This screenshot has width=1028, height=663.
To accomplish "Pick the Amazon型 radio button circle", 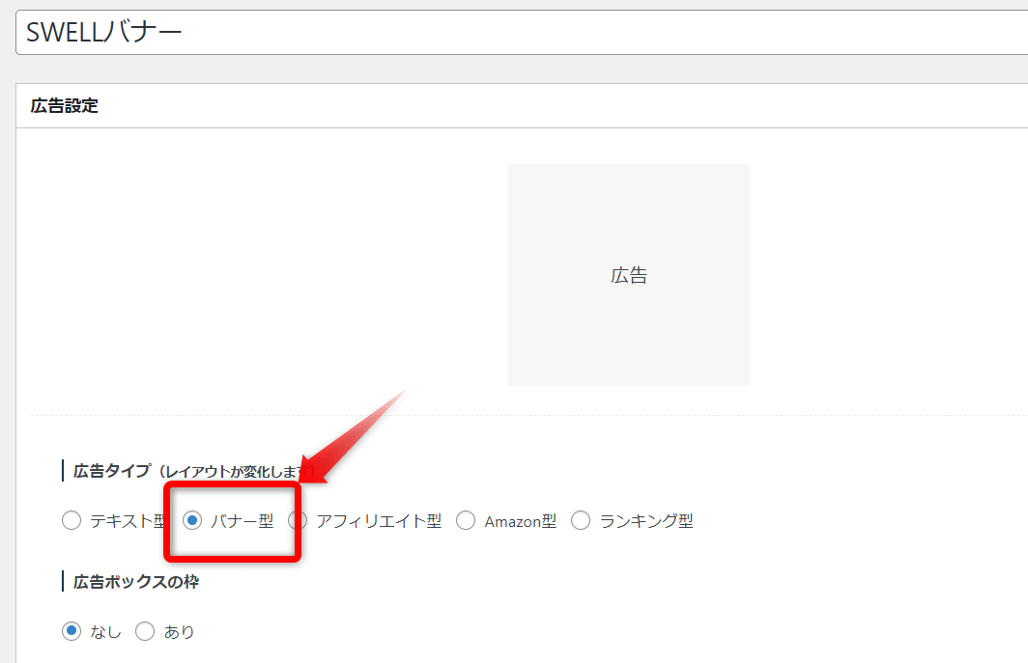I will [x=466, y=521].
